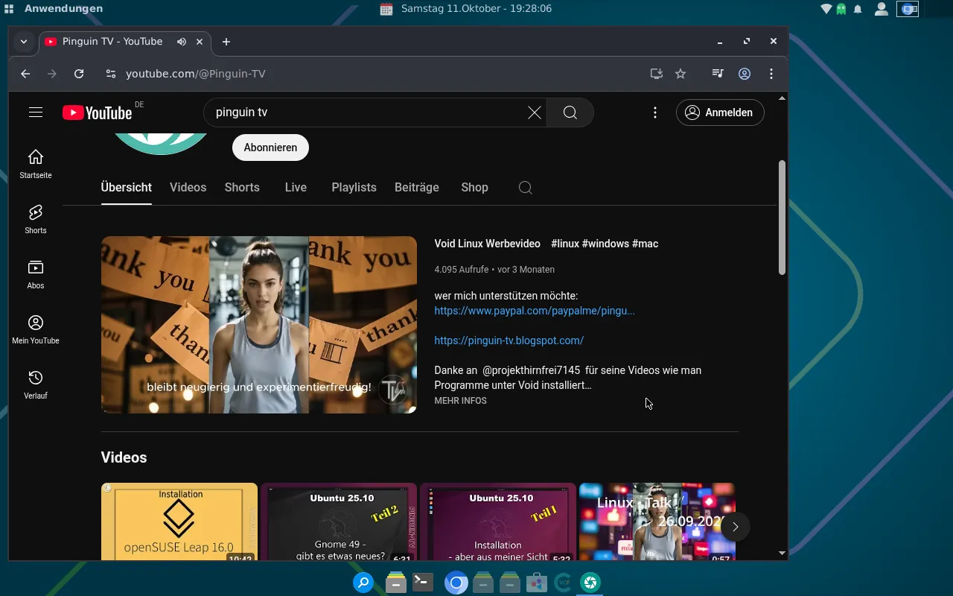Switch to the Videos channel tab

click(188, 188)
